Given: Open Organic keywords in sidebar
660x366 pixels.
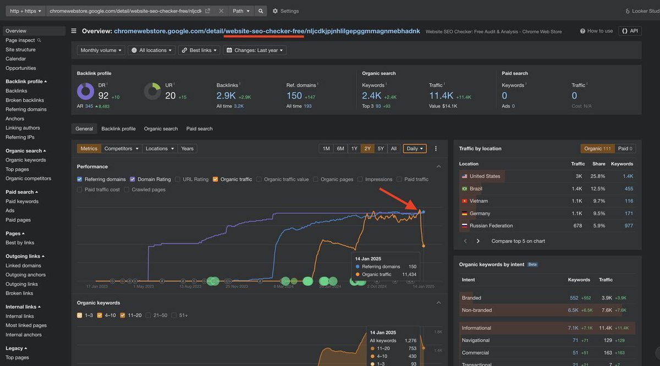Looking at the screenshot, I should pos(25,160).
